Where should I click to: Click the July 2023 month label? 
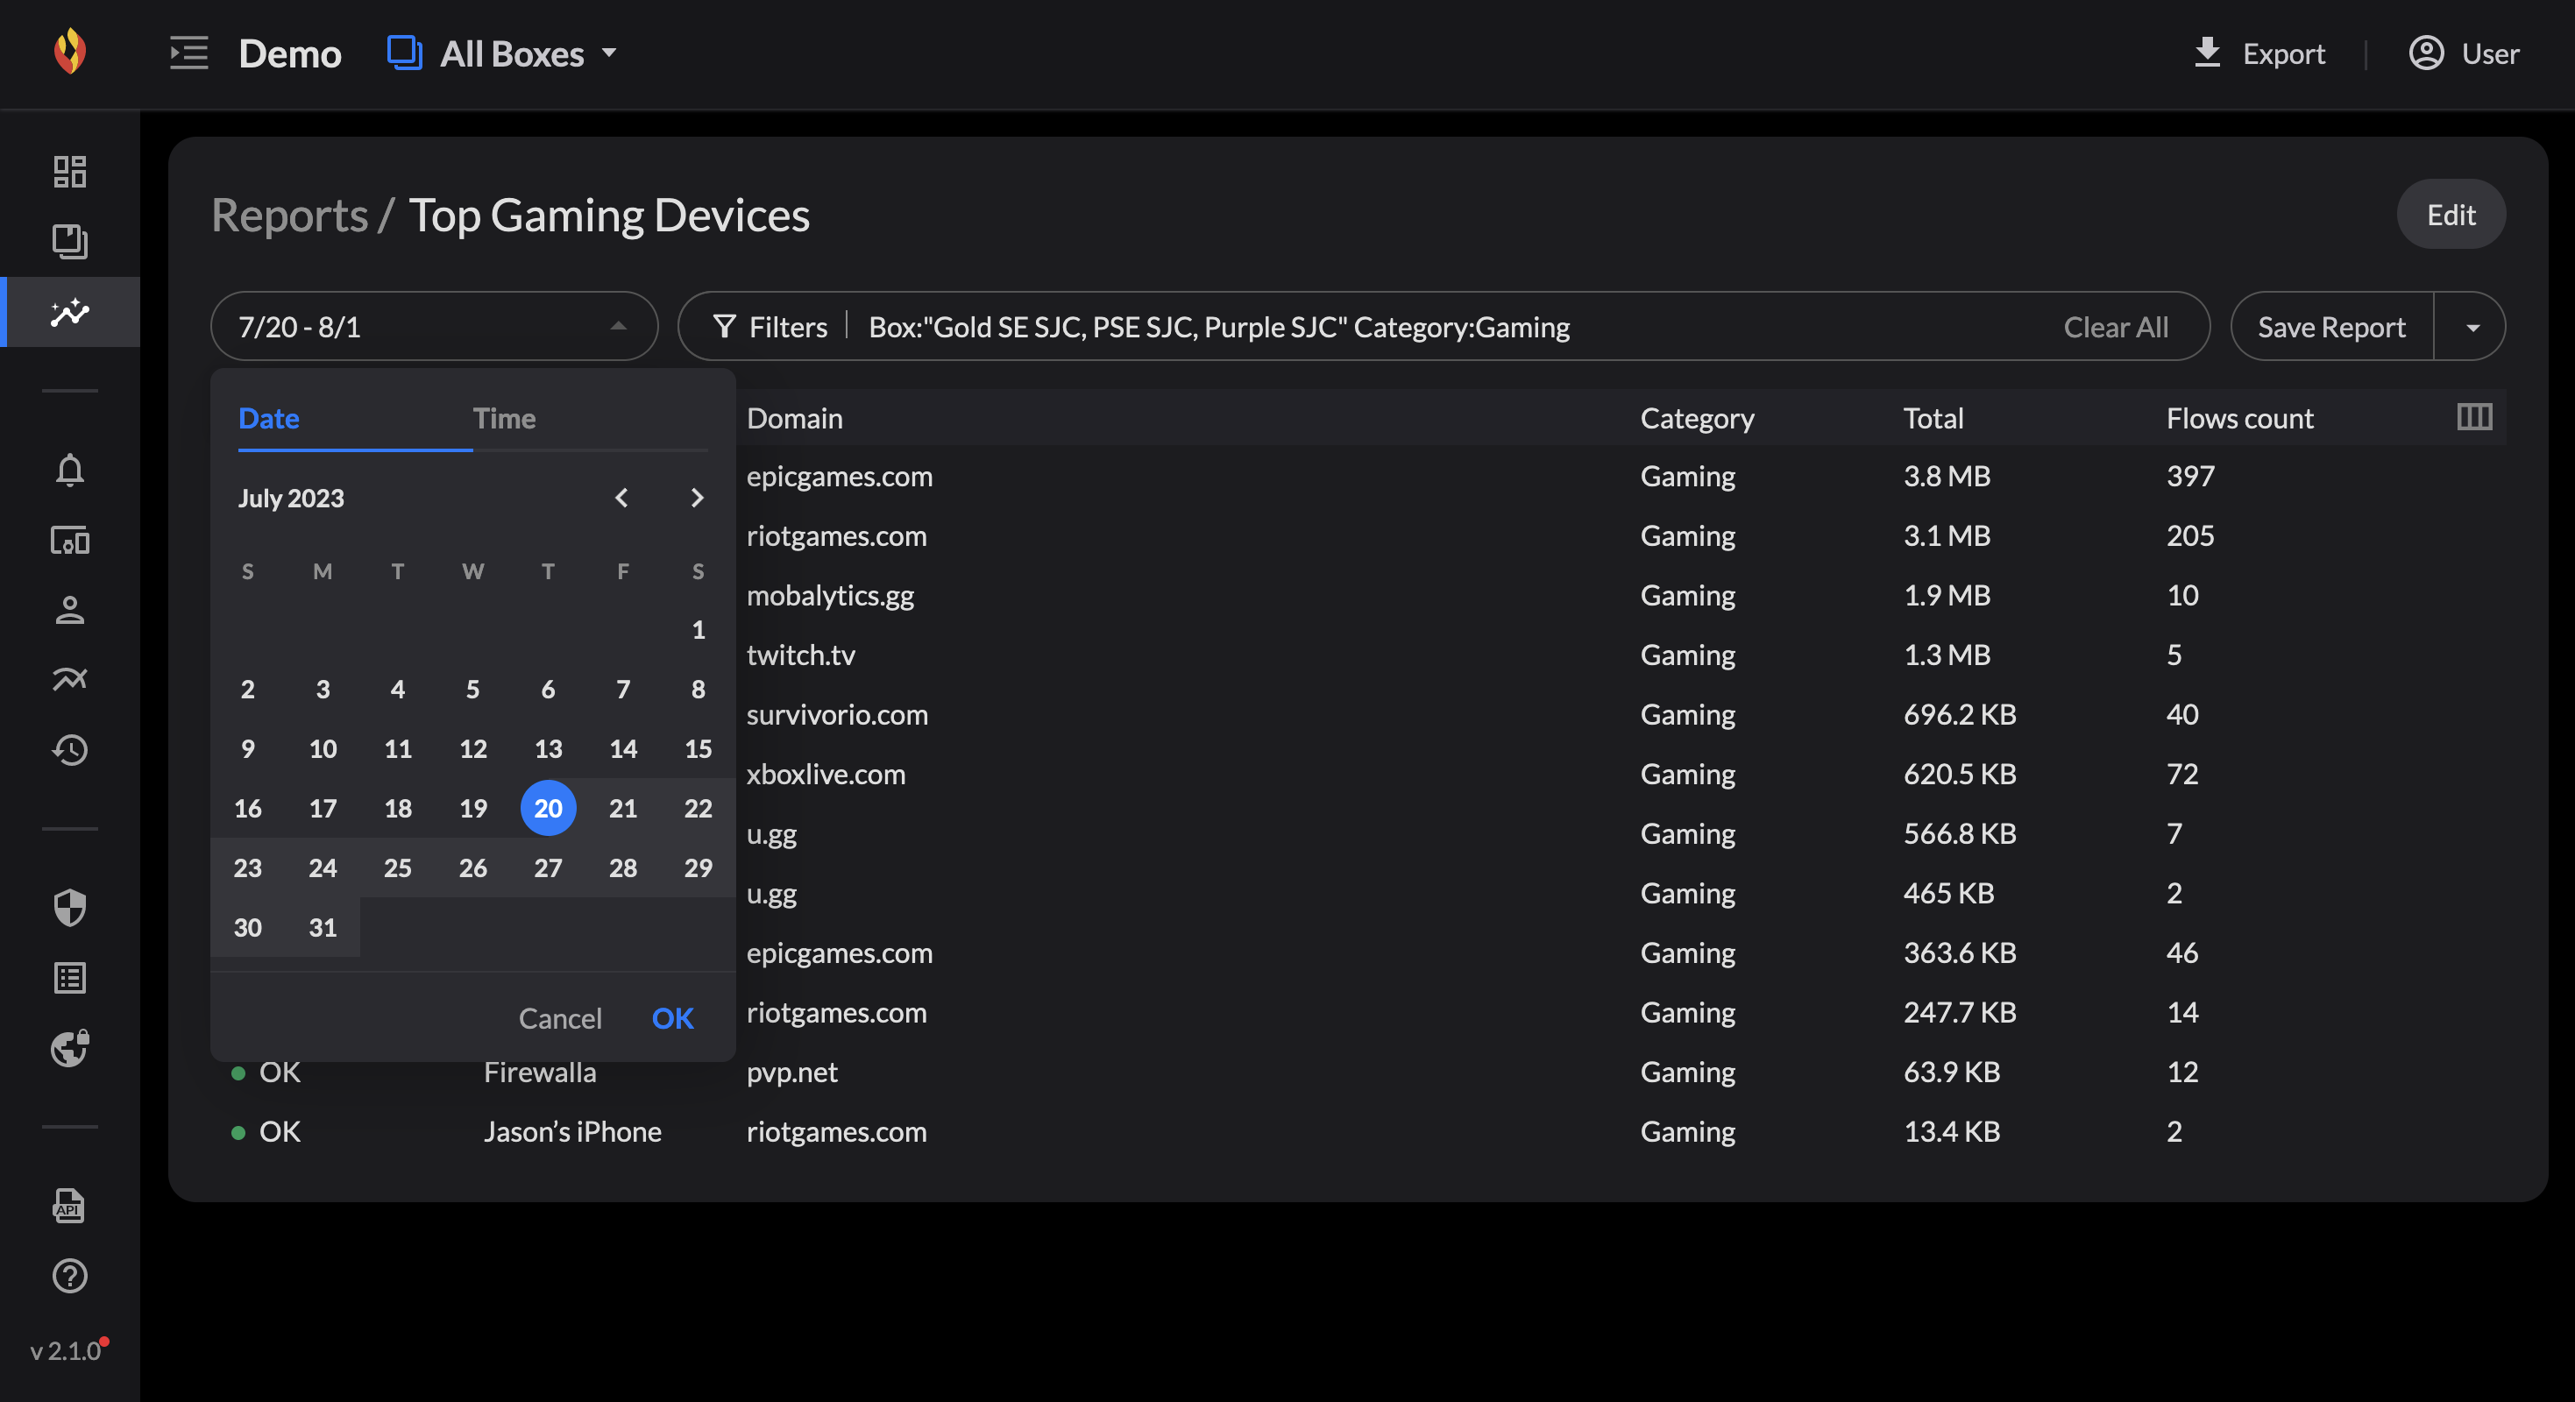(x=291, y=498)
